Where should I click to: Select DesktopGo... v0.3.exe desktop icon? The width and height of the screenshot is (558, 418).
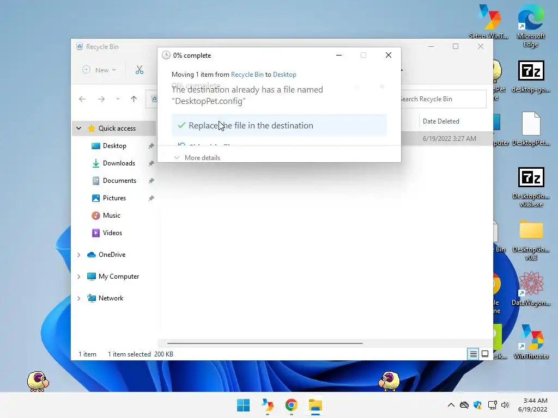point(531,187)
